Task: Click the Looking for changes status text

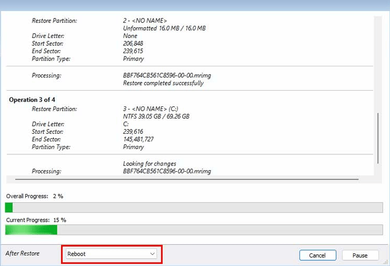Action: 149,164
